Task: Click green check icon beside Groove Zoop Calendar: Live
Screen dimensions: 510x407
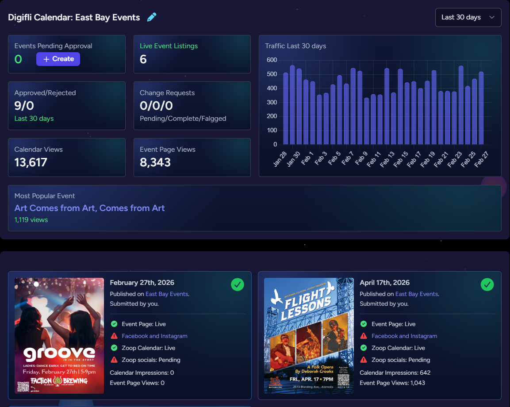Action: click(114, 348)
